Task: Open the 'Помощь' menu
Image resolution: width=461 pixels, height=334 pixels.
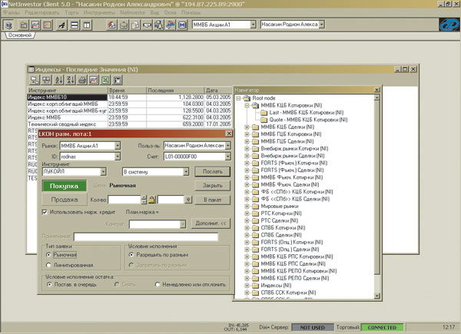Action: 191,12
